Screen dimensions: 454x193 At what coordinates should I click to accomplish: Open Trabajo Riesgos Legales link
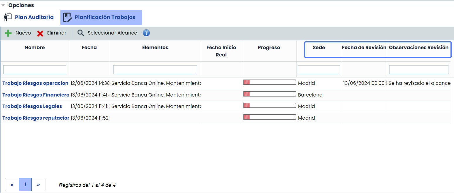(x=32, y=106)
